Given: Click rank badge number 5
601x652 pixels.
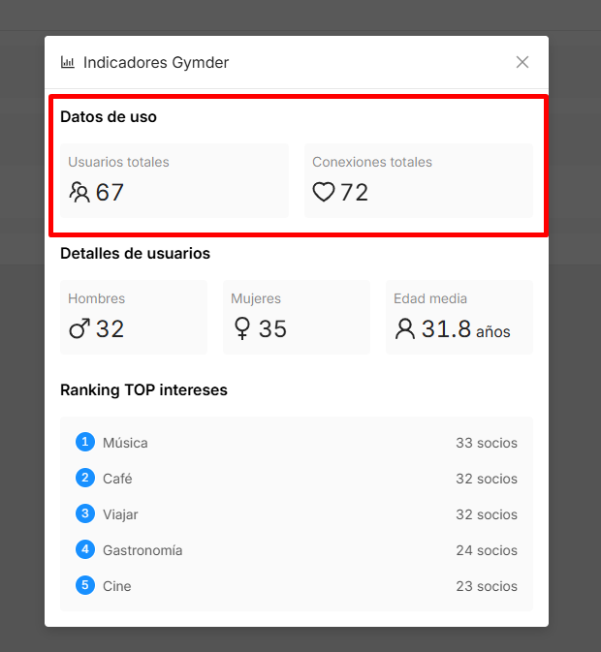Looking at the screenshot, I should [85, 585].
